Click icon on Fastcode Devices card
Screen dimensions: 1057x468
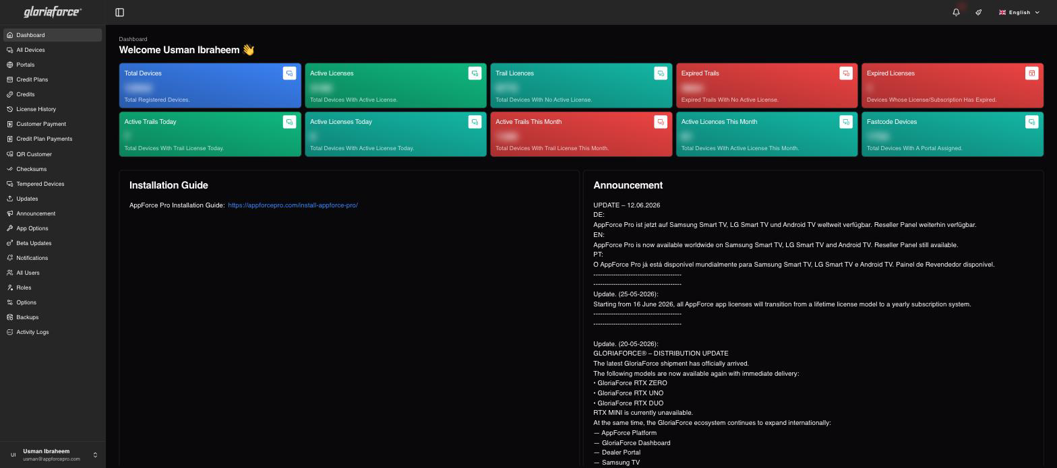(x=1031, y=122)
